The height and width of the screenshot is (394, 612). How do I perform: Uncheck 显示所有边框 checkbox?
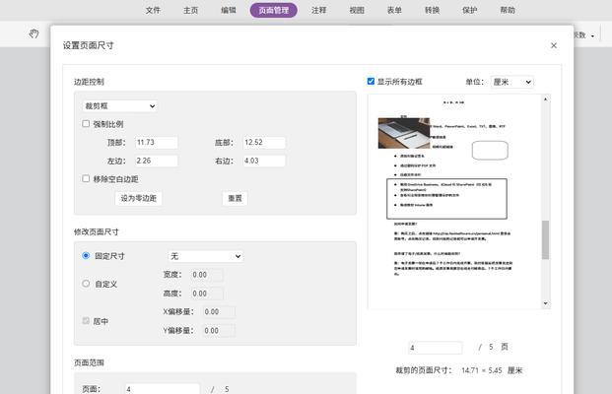(x=371, y=81)
